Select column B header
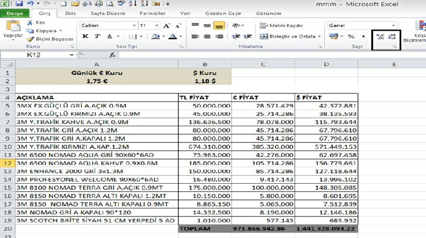This screenshot has width=426, height=238. tap(205, 64)
